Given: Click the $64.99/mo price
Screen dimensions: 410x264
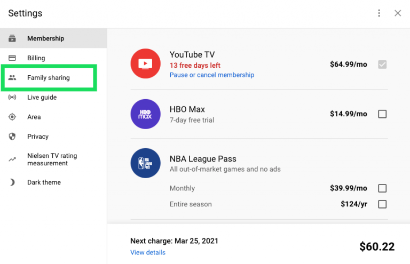Looking at the screenshot, I should click(348, 64).
